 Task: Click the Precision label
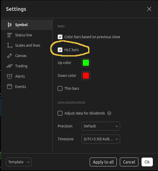pyautogui.click(x=65, y=126)
